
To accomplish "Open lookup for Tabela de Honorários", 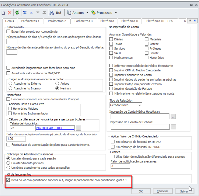I will [x=78, y=128].
